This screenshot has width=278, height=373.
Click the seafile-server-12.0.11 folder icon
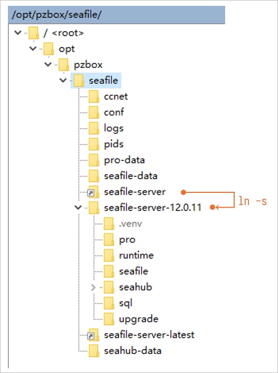click(94, 208)
